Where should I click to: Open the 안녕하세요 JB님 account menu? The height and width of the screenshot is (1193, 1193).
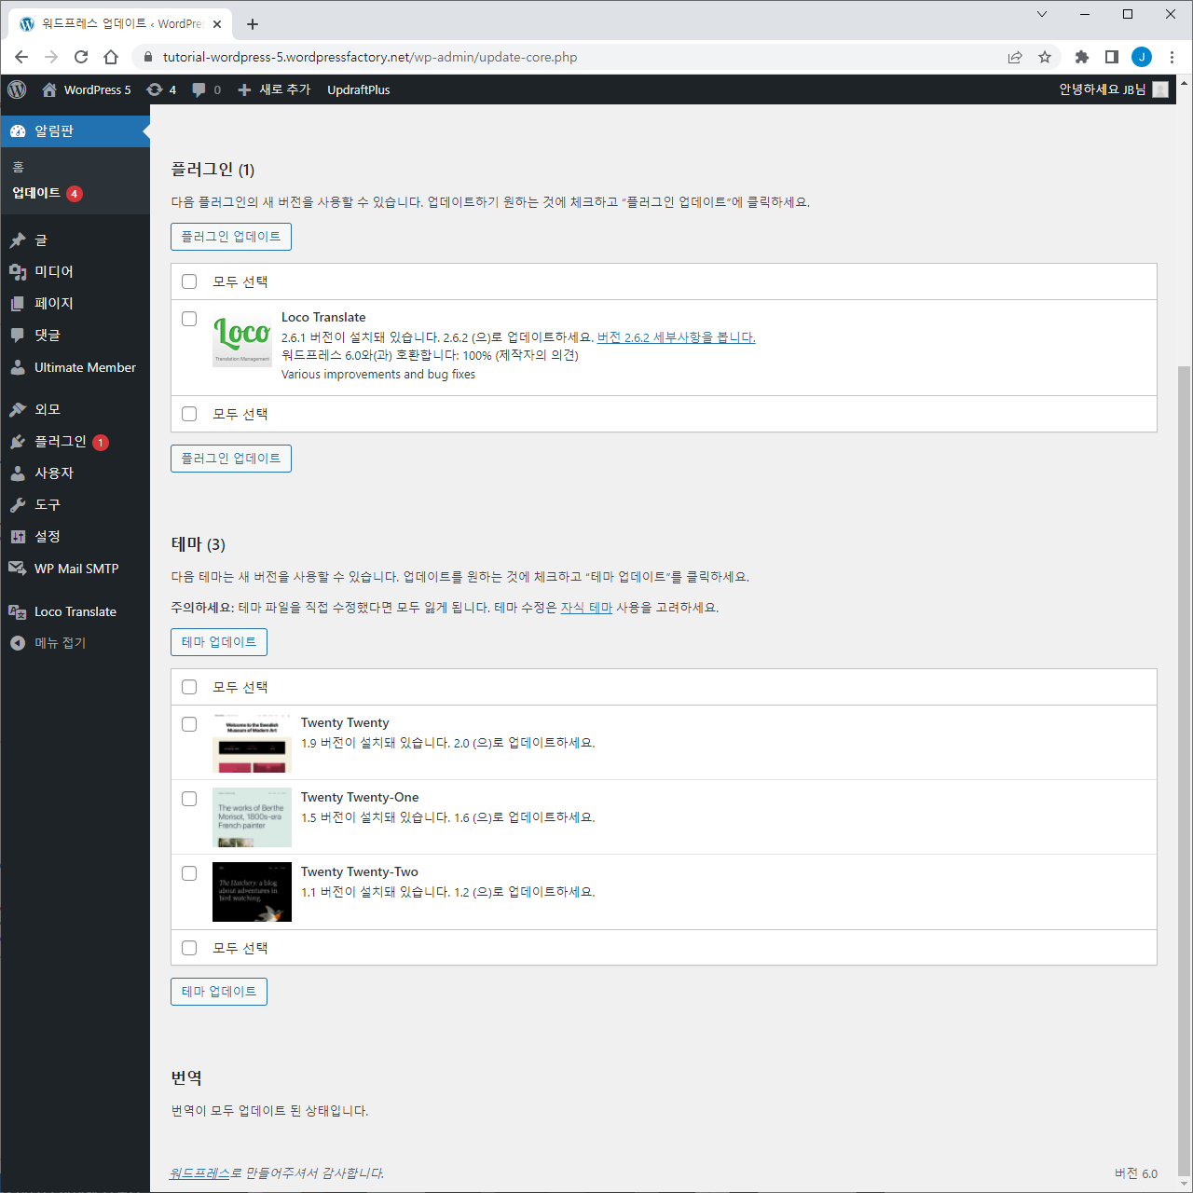tap(1113, 89)
